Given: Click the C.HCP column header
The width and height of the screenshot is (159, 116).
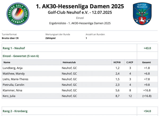Looking at the screenshot, I should click(130, 62).
